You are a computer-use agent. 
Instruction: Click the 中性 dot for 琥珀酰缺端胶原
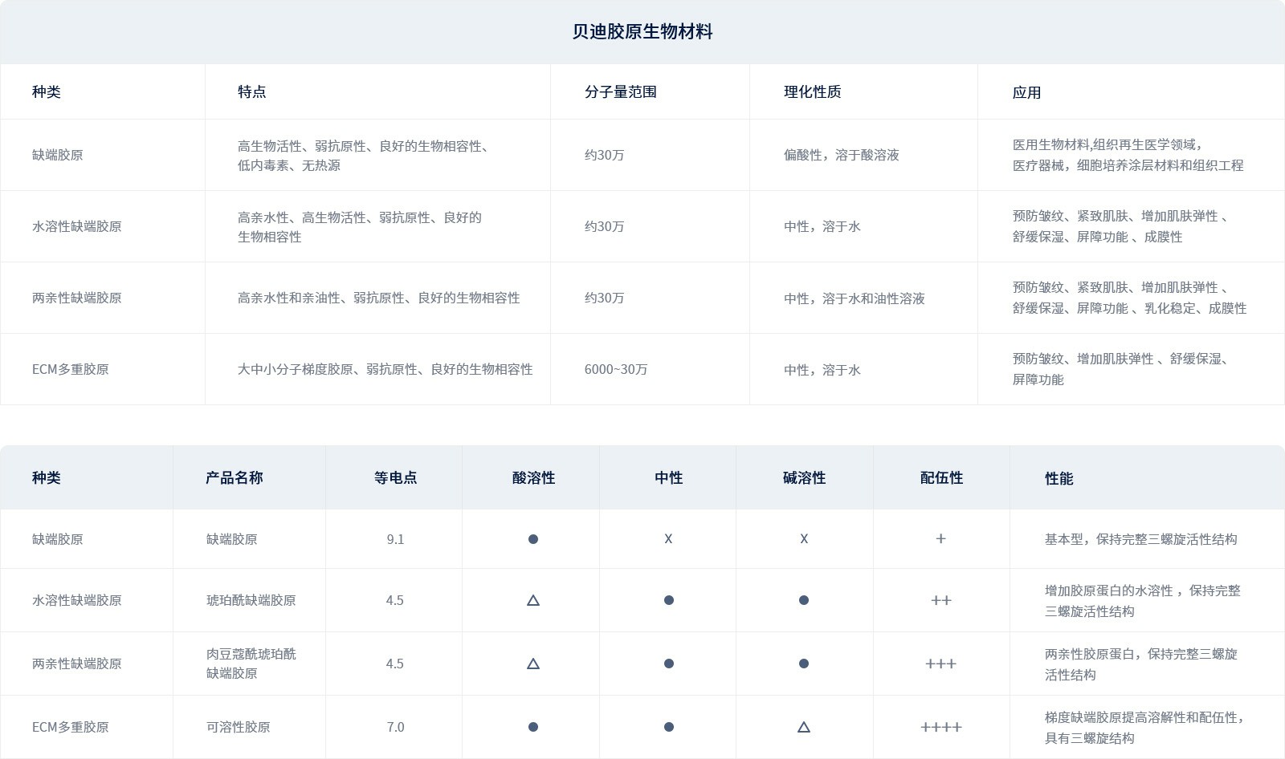[x=668, y=600]
